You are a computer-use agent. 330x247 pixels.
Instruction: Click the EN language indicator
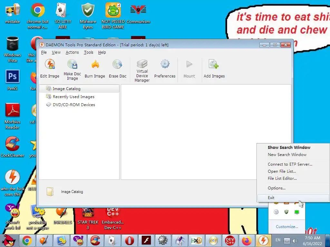coord(278,240)
